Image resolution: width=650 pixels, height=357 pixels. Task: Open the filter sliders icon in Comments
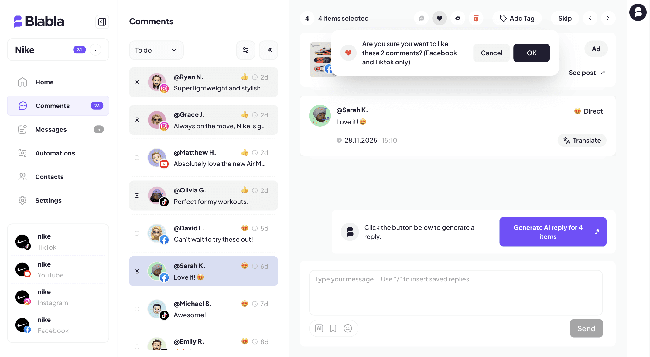tap(246, 50)
